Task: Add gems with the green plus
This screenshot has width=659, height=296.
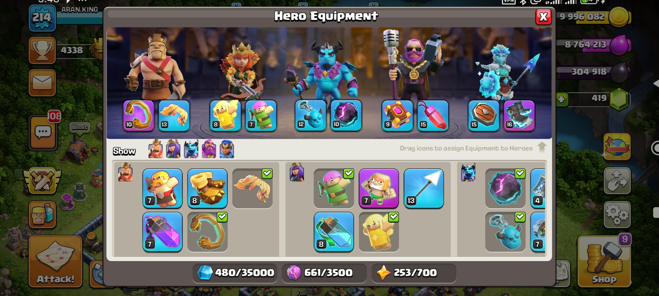Action: pos(561,99)
